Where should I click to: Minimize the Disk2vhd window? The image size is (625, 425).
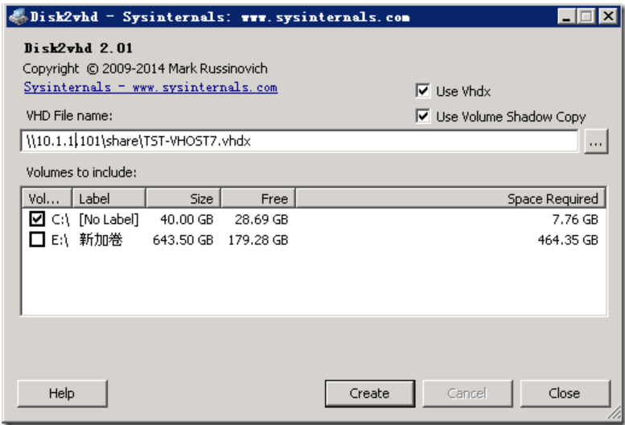click(566, 16)
